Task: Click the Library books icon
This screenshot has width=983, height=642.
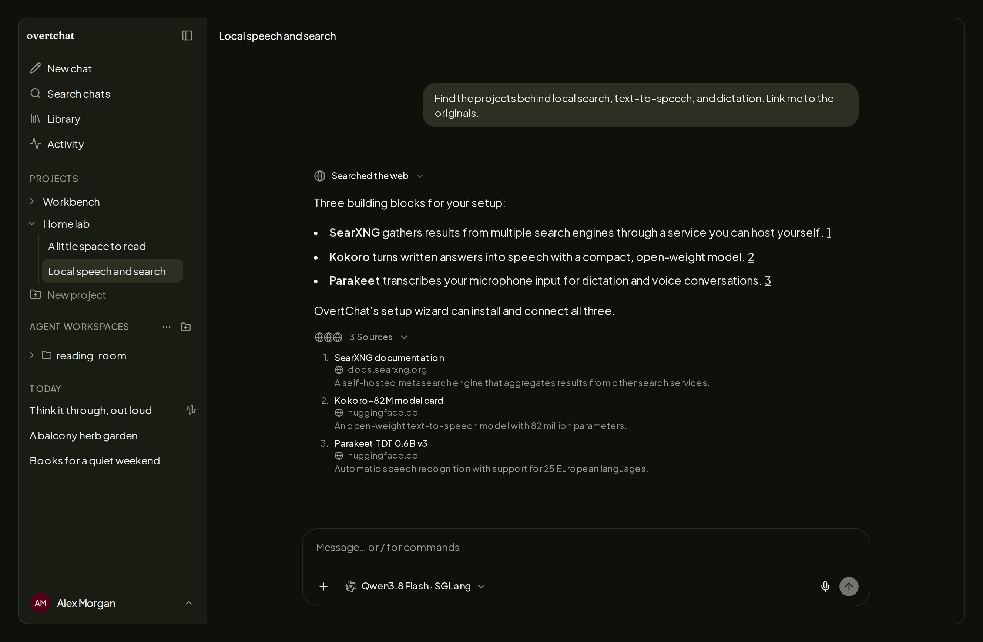Action: click(x=36, y=119)
